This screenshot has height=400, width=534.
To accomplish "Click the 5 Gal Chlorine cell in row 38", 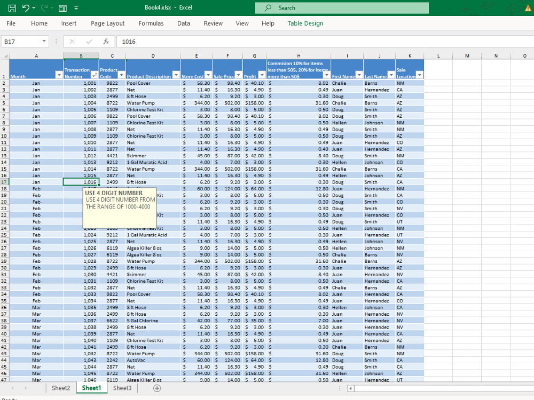I will (153, 321).
